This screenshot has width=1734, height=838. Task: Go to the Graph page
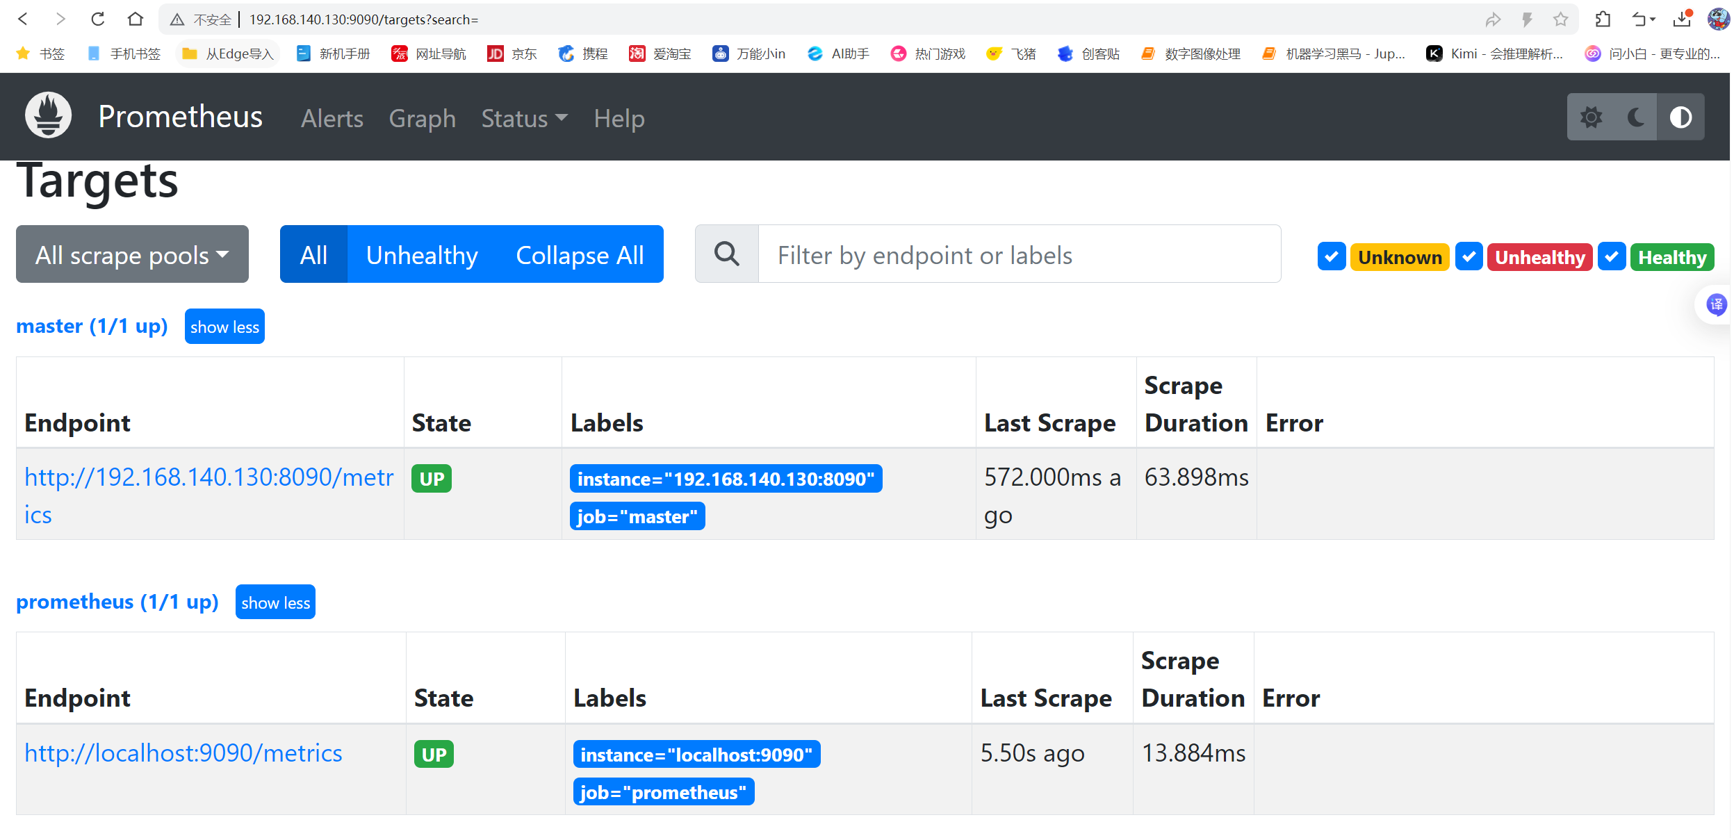coord(422,119)
